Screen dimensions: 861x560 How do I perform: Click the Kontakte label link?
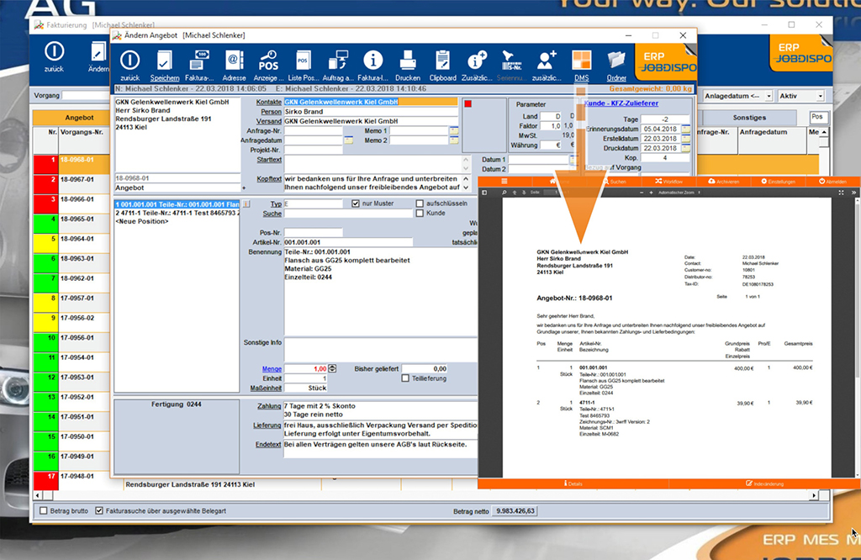coord(268,102)
